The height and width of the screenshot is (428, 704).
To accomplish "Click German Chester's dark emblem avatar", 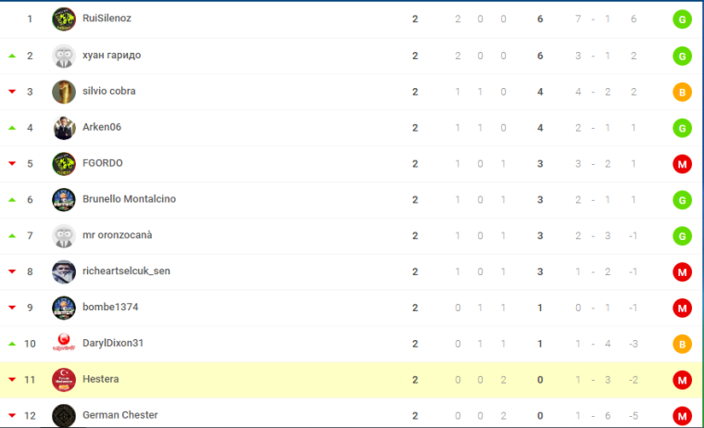I will pos(64,415).
